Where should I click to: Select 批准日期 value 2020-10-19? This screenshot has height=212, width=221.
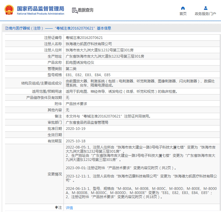pos(75,129)
